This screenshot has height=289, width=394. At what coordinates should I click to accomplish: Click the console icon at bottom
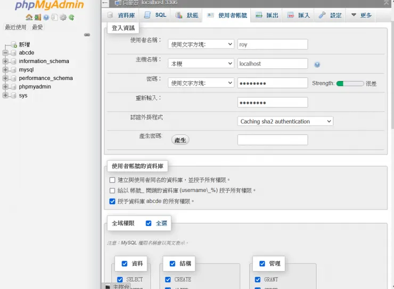click(108, 286)
